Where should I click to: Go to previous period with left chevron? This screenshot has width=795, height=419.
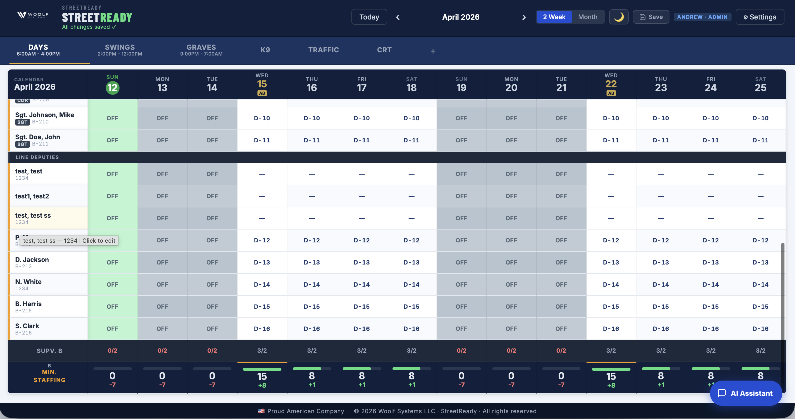pyautogui.click(x=398, y=17)
